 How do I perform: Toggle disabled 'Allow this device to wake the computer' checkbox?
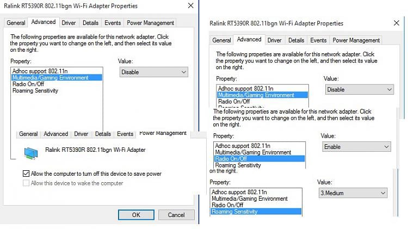coord(26,183)
